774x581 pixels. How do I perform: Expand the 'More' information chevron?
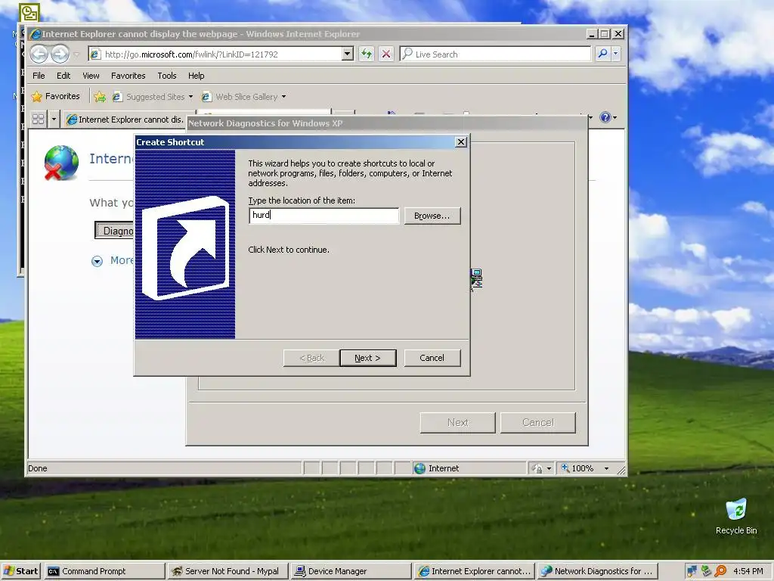[x=98, y=261]
